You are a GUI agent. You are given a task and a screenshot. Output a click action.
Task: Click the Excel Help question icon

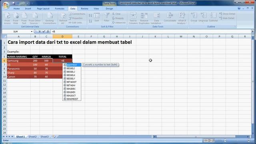[239, 8]
